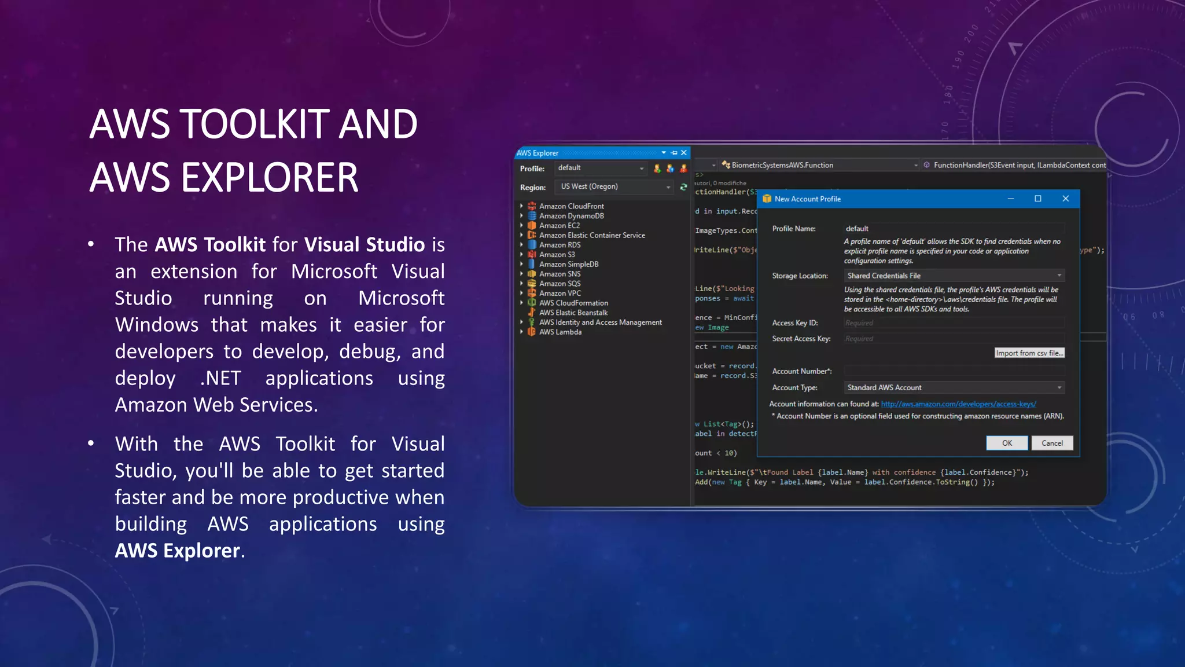Image resolution: width=1185 pixels, height=667 pixels.
Task: Expand the Amazon EC2 node
Action: pyautogui.click(x=521, y=225)
